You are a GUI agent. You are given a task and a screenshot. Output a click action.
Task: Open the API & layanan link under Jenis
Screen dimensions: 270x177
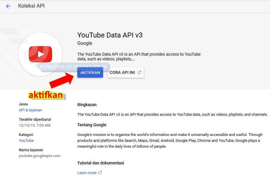pyautogui.click(x=30, y=110)
